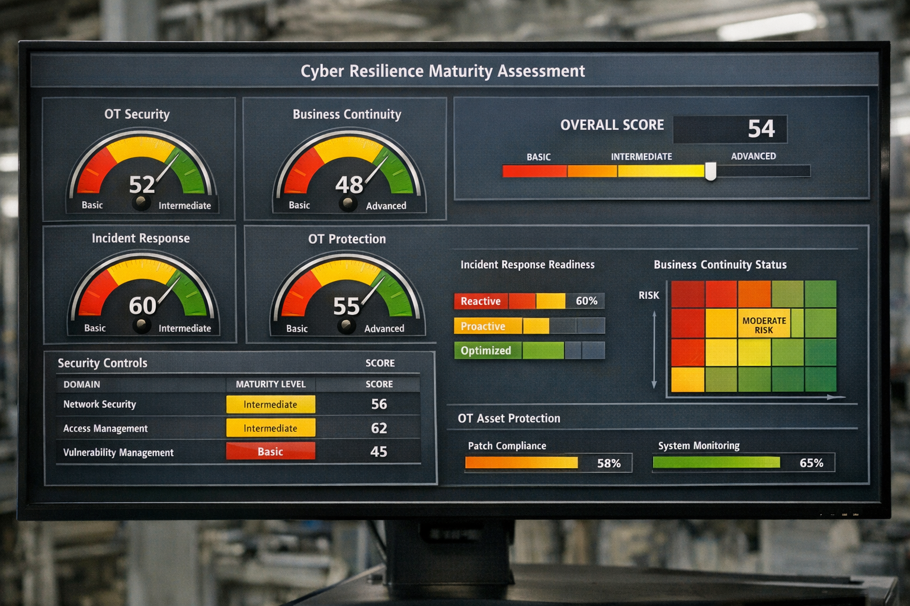Click the Moderate Risk cell on heatmap
The image size is (910, 606).
pos(763,322)
